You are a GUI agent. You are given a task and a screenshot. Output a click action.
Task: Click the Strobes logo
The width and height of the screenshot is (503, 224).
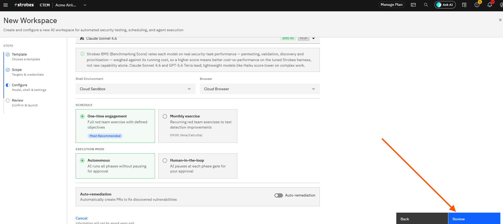(x=24, y=5)
